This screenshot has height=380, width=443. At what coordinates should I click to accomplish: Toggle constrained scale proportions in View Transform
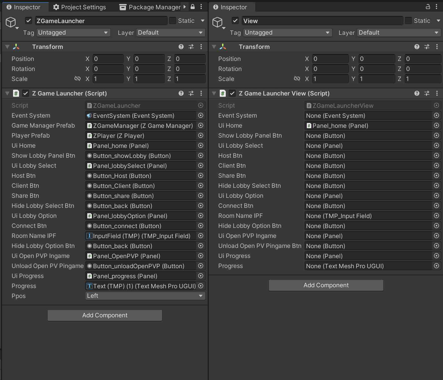297,79
